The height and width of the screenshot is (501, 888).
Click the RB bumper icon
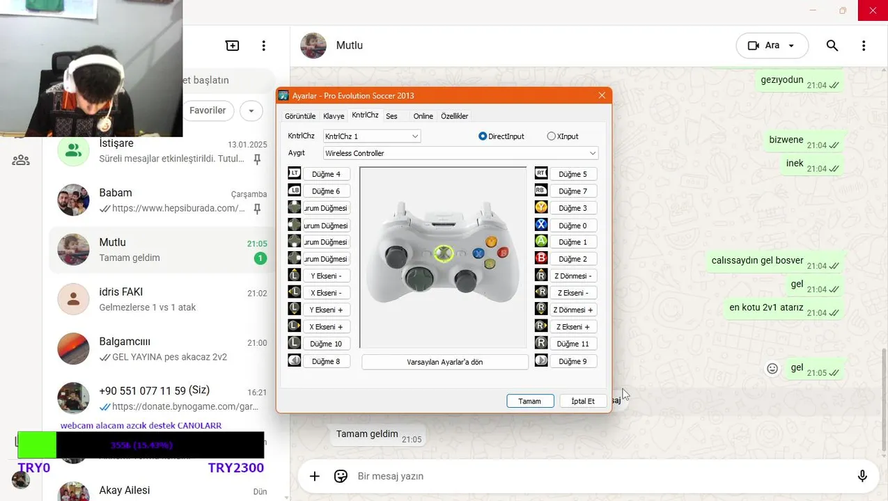541,191
